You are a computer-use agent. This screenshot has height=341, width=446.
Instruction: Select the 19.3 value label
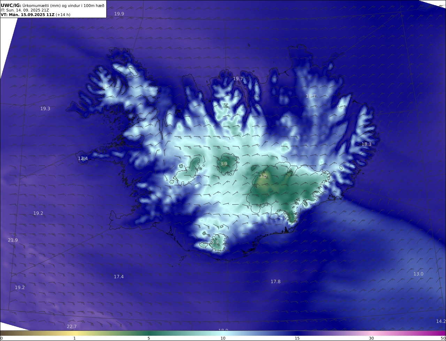[45, 108]
